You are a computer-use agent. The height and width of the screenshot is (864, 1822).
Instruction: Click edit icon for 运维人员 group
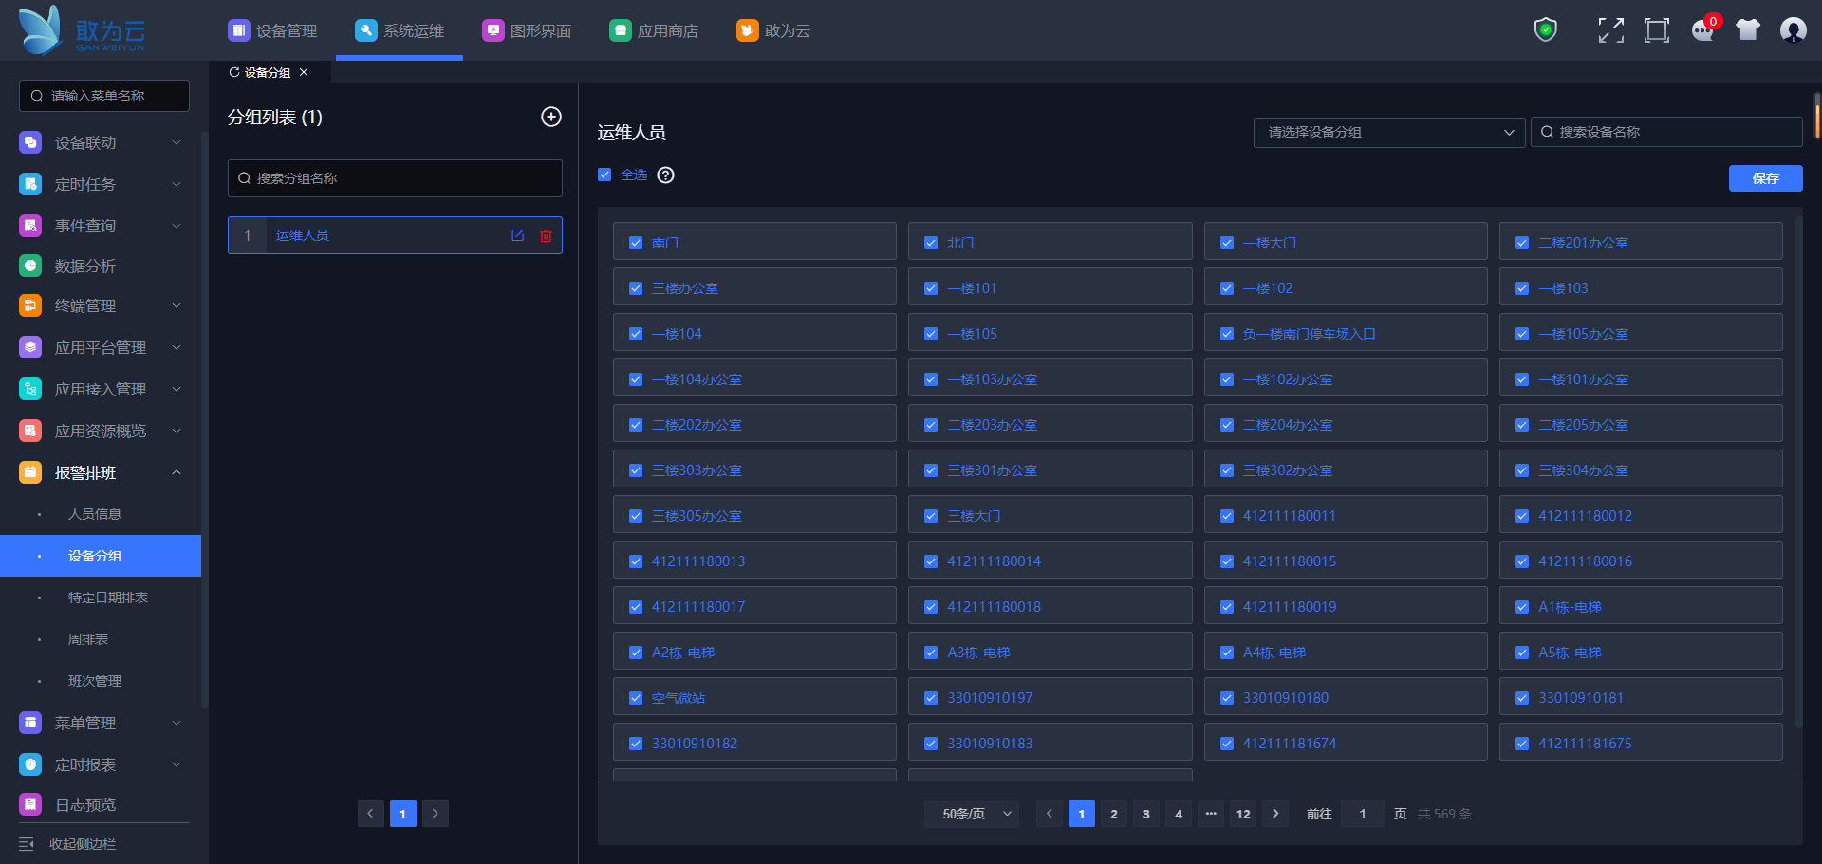[x=517, y=235]
